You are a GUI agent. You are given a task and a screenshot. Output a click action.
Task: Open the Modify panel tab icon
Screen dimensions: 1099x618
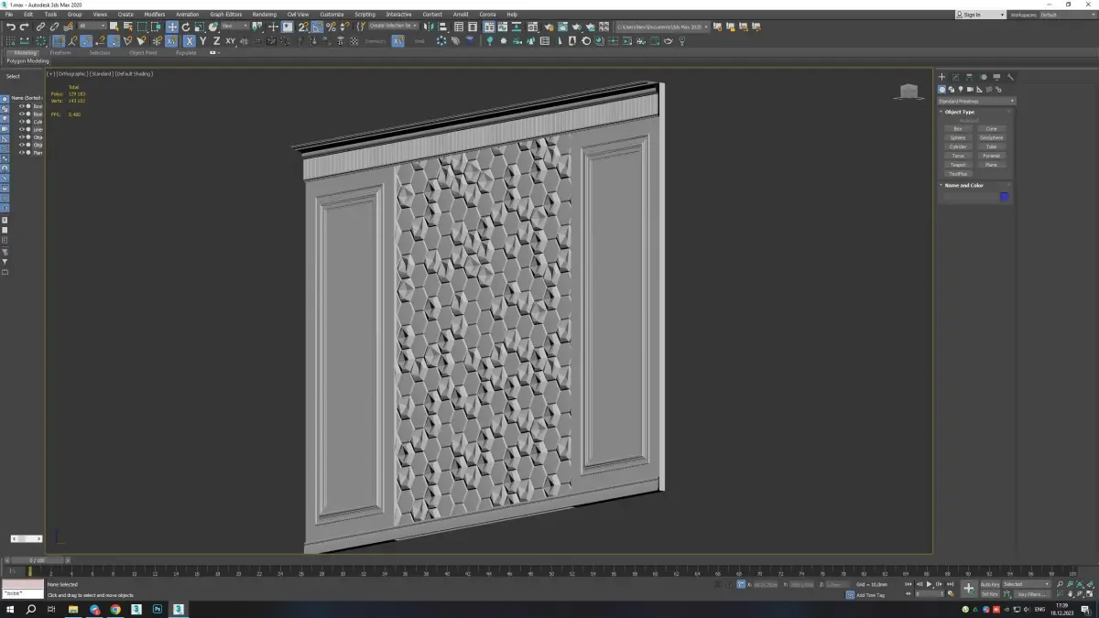(955, 77)
